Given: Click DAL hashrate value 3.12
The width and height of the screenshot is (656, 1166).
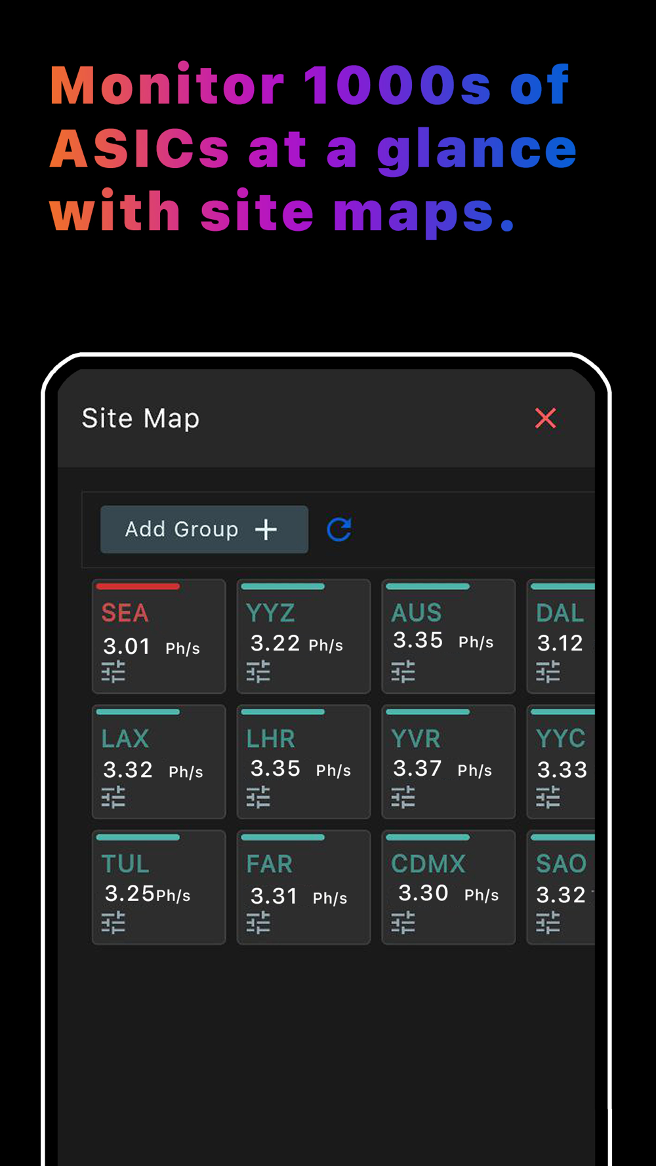Looking at the screenshot, I should click(x=560, y=643).
